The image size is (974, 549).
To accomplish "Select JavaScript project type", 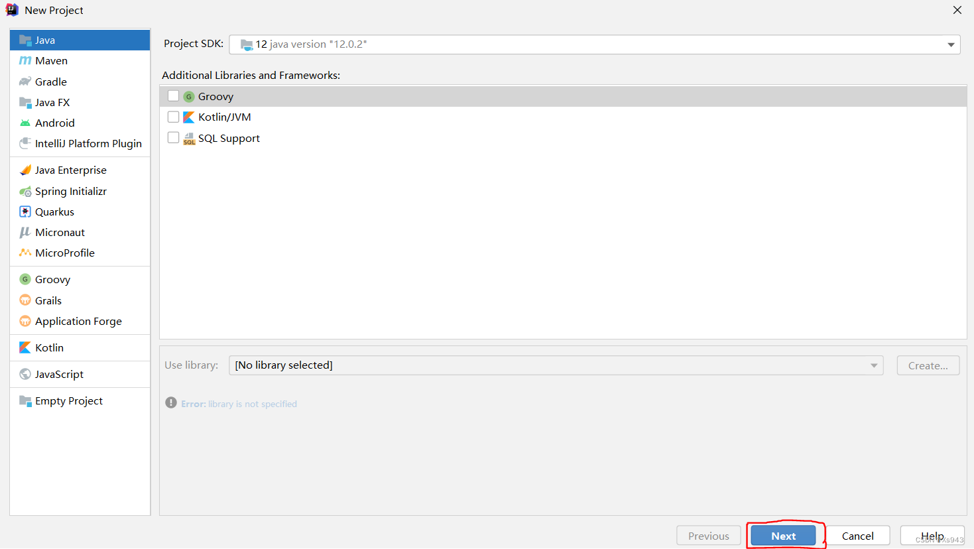I will (x=80, y=374).
